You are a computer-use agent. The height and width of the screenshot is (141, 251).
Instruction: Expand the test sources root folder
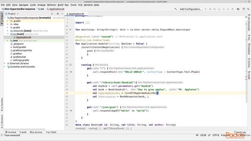coord(7,41)
